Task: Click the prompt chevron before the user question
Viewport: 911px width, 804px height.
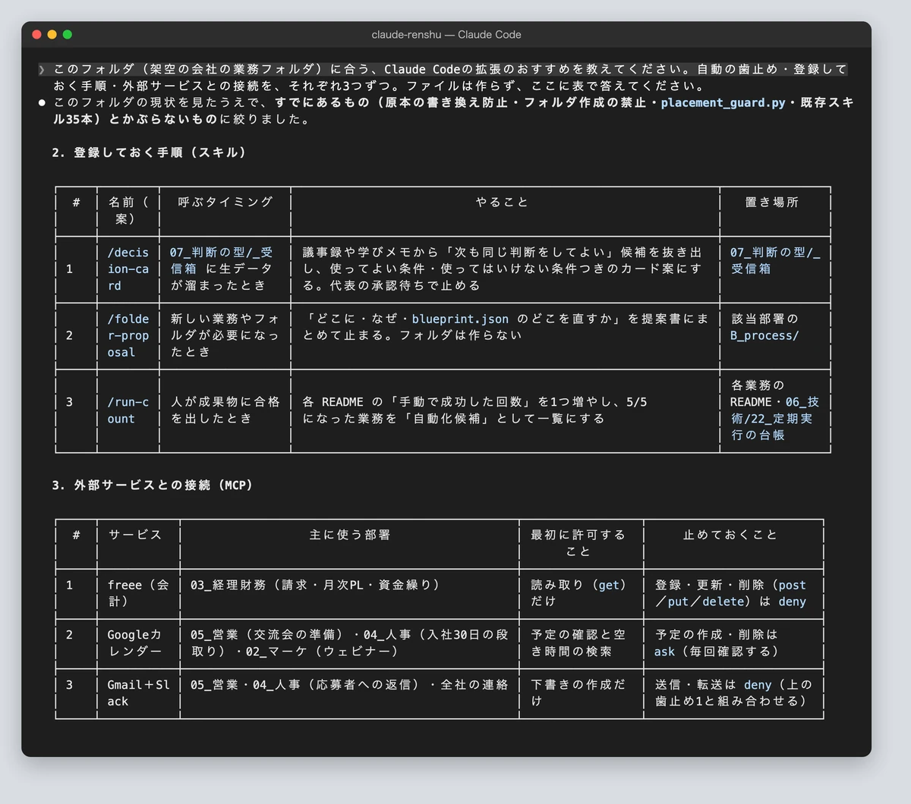Action: tap(42, 69)
